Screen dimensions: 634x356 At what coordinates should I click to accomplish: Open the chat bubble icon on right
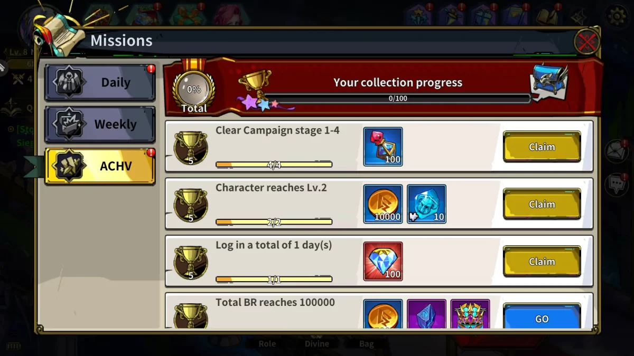pyautogui.click(x=616, y=185)
